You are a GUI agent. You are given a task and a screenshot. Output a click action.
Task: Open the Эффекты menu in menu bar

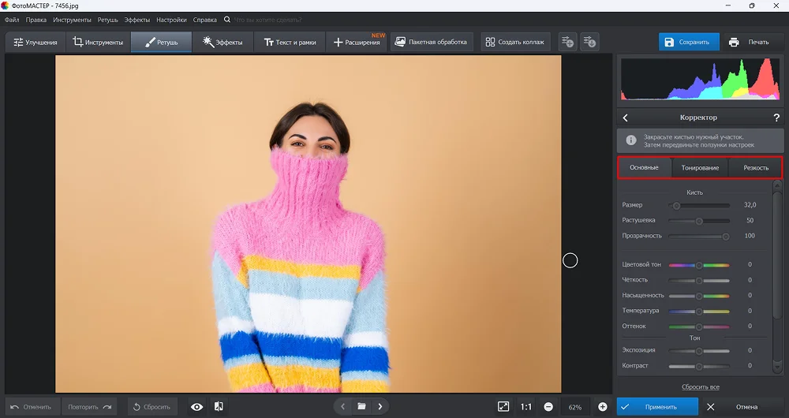(x=136, y=20)
